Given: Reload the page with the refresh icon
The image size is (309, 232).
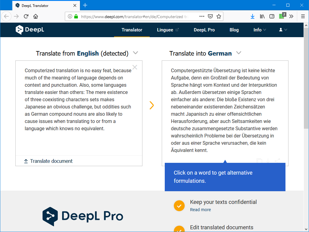Looking at the screenshot, I should pyautogui.click(x=26, y=16).
